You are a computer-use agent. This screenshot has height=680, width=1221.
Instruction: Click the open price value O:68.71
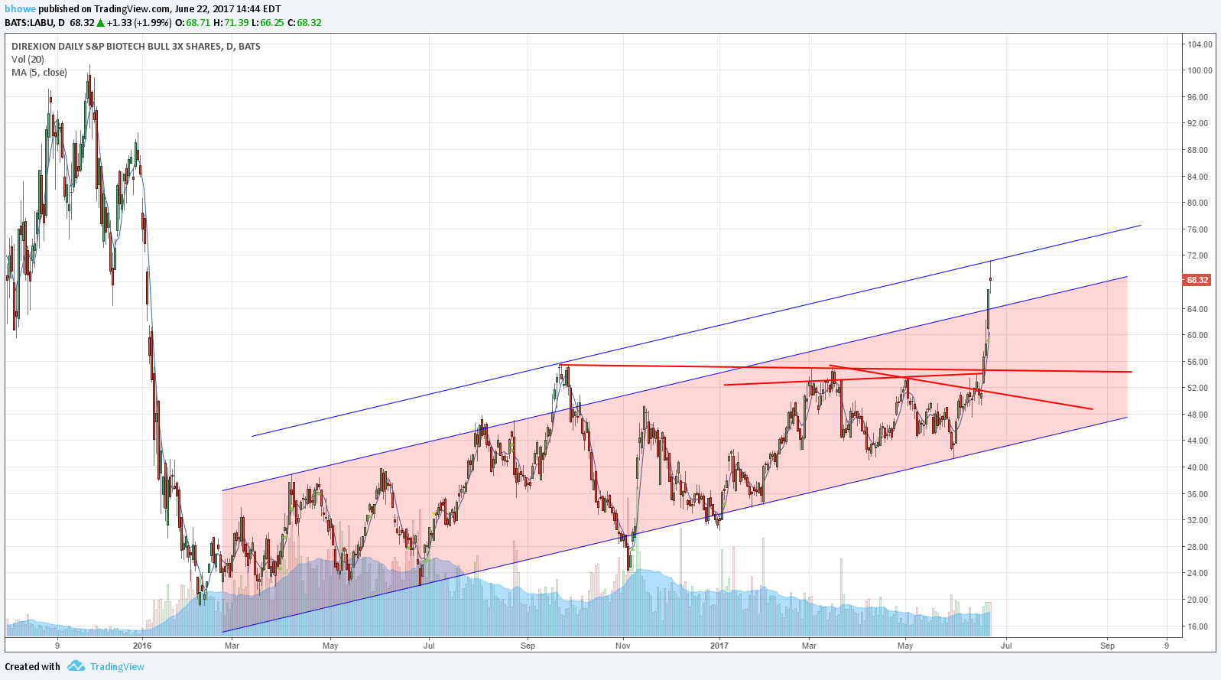coord(193,22)
